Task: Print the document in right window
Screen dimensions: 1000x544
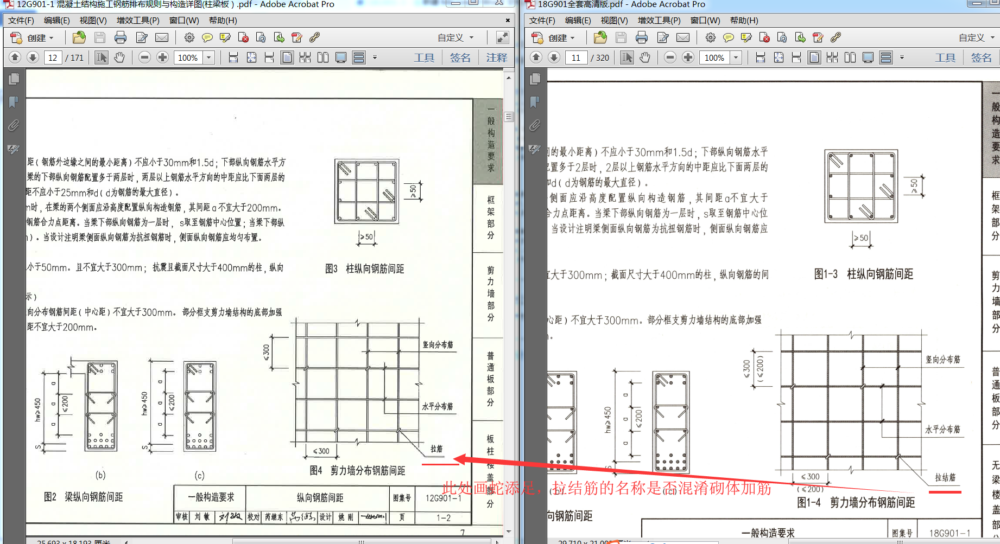Action: point(642,37)
